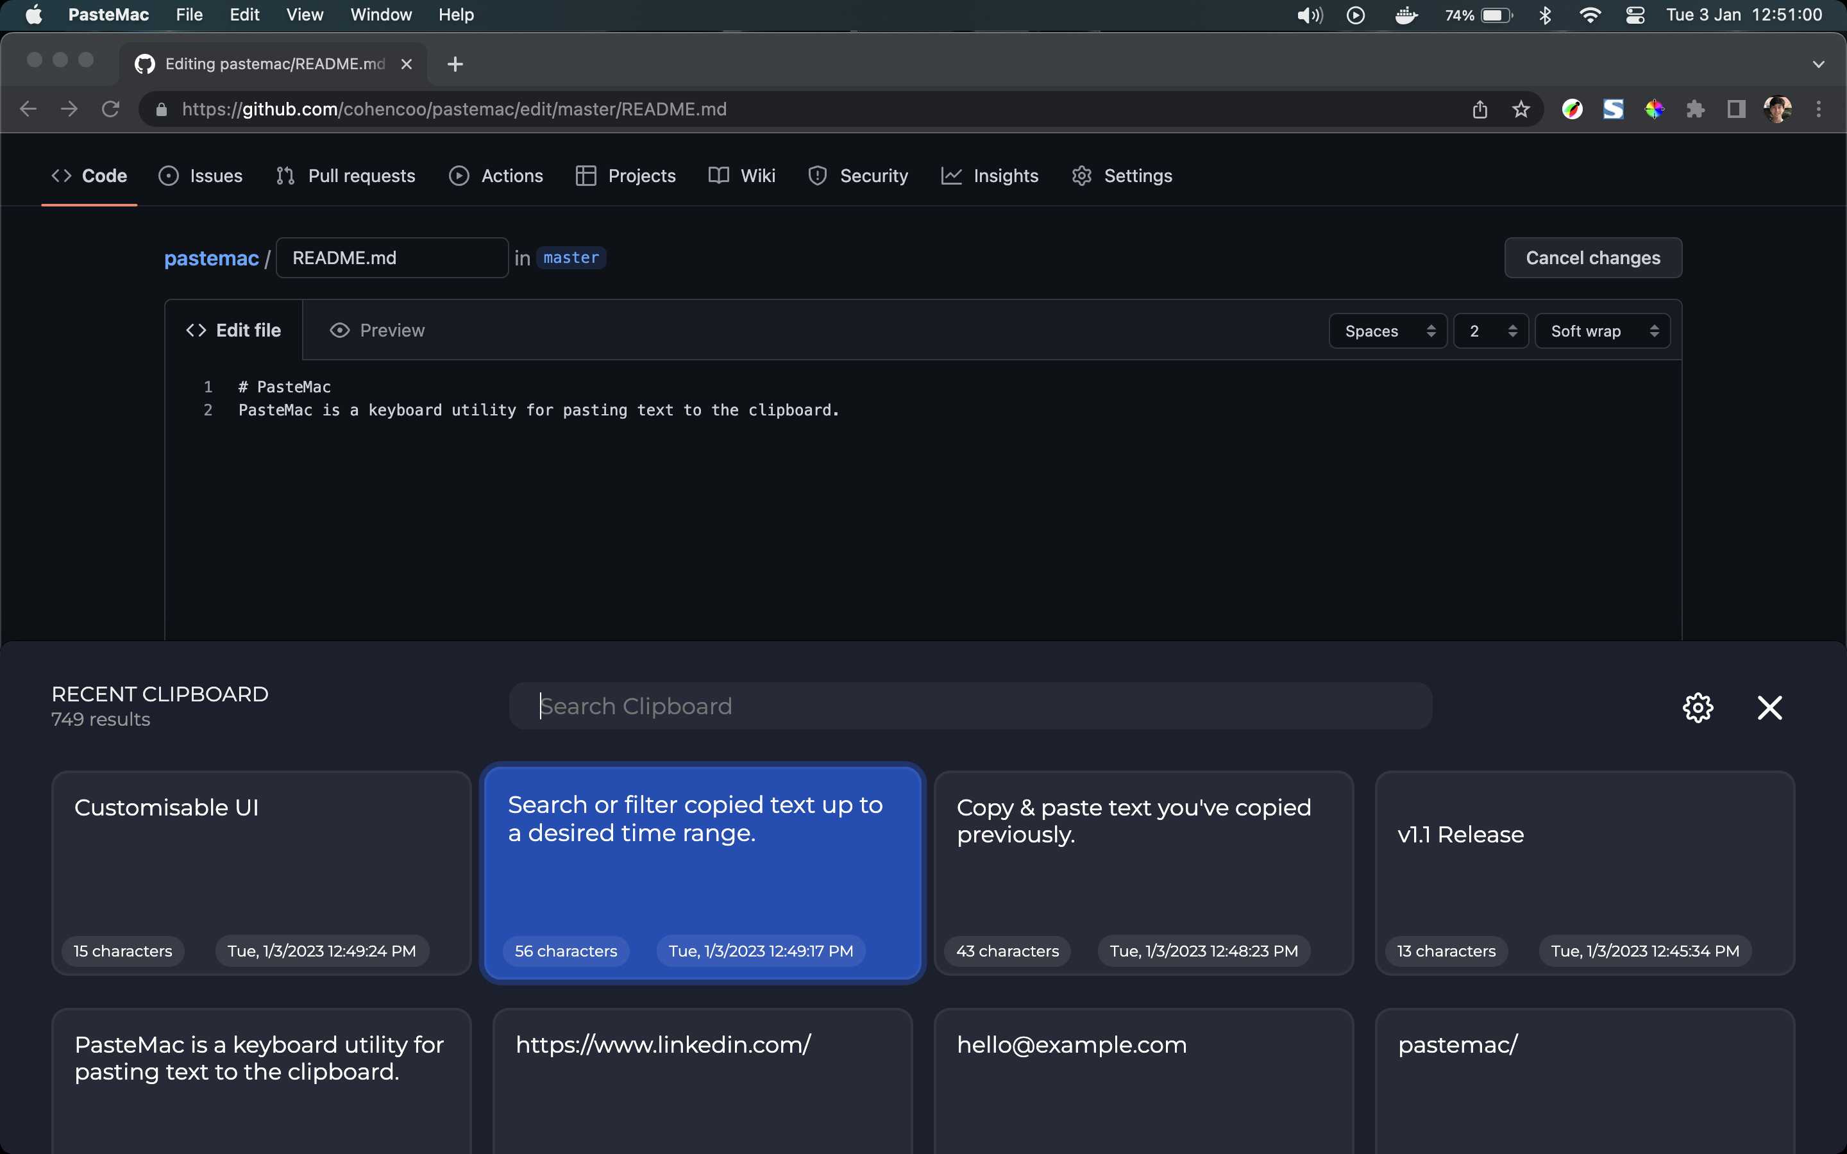Click the master branch label
Viewport: 1847px width, 1154px height.
pyautogui.click(x=571, y=258)
